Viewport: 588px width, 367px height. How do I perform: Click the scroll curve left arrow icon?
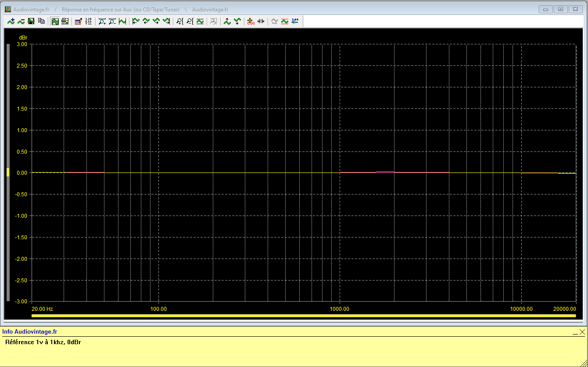click(146, 21)
